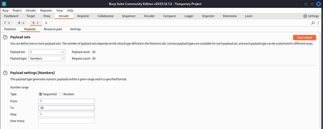Click the From number field
This screenshot has width=323, height=129.
[x=67, y=101]
